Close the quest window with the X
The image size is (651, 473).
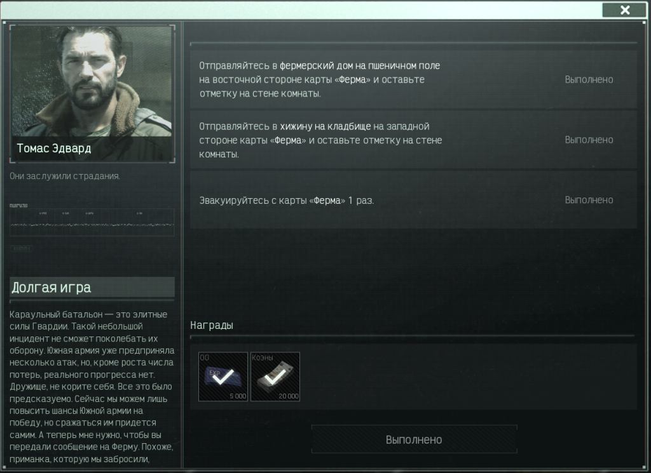tap(625, 10)
